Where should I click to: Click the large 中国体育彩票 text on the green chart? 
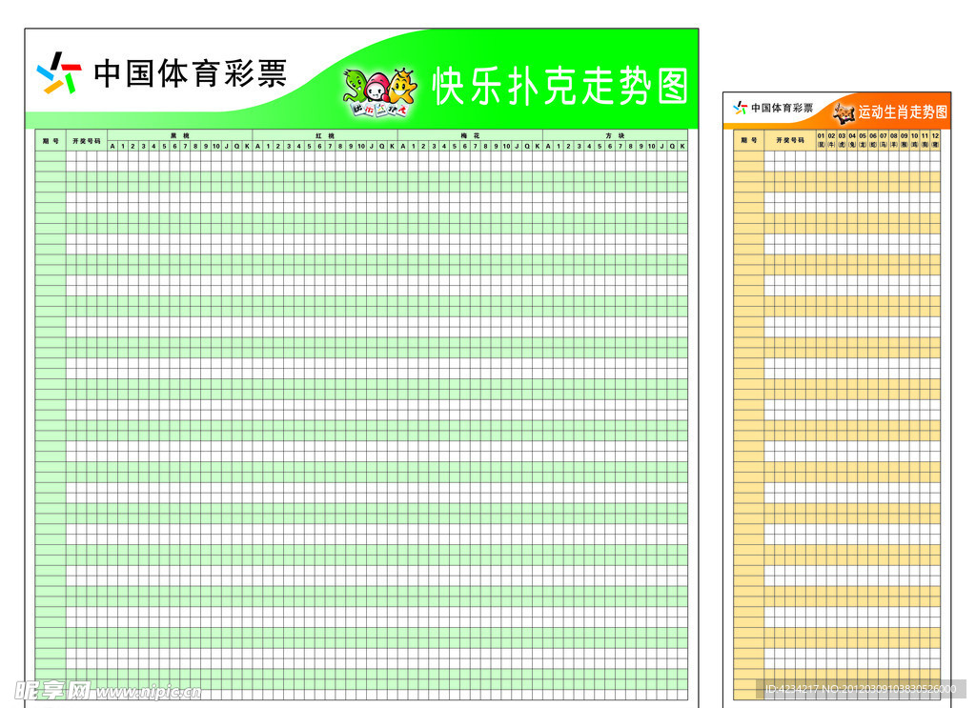(191, 73)
